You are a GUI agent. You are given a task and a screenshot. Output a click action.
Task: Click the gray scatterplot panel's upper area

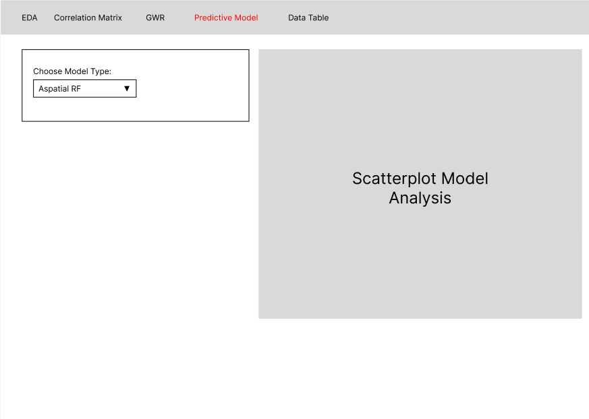click(420, 88)
